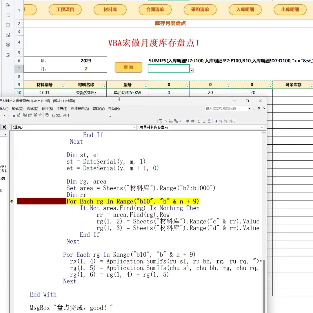Open the 调试(D) menu
Screen dimensions: 313x313
32,109
